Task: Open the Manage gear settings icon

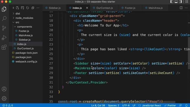Action: [4, 98]
